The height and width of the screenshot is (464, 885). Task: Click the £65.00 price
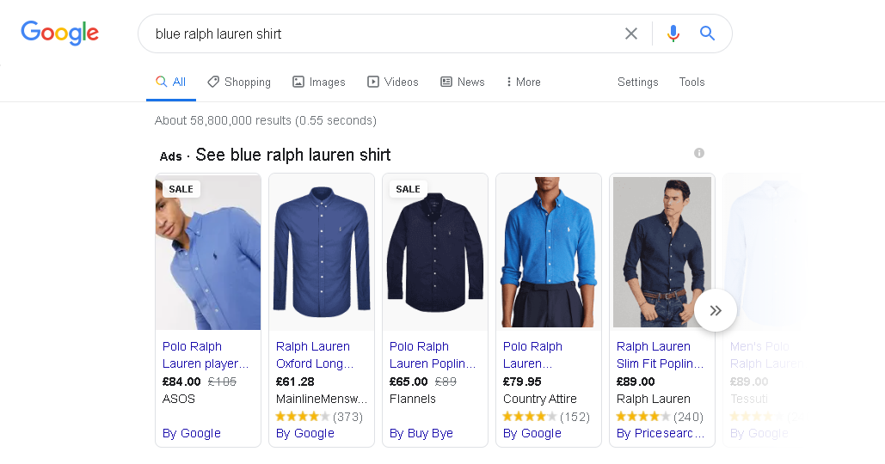pyautogui.click(x=409, y=382)
